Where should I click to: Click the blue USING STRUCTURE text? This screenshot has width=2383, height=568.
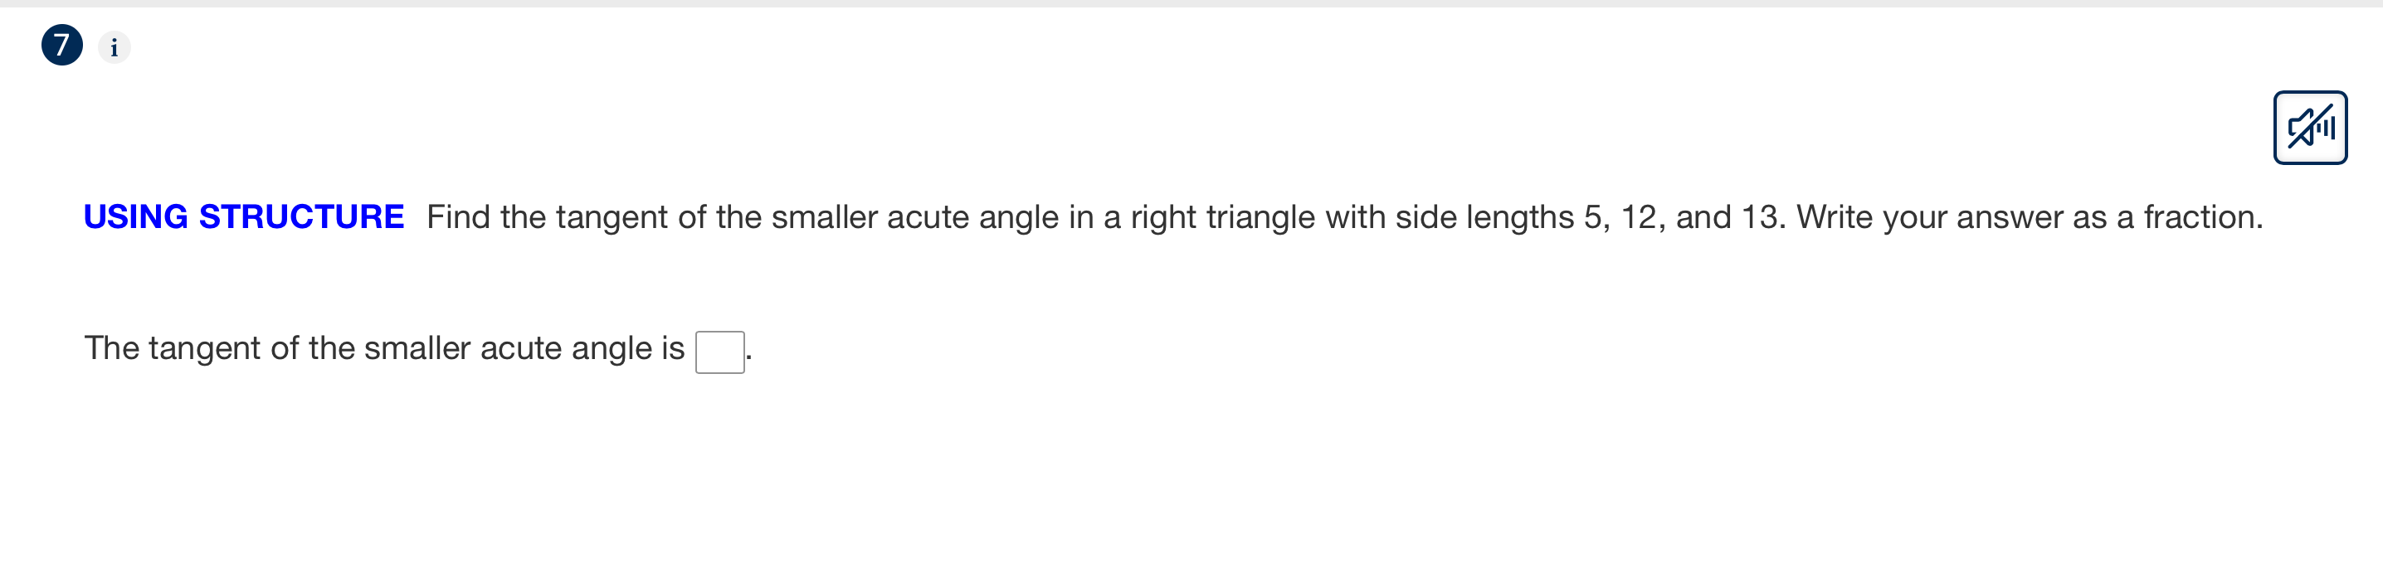pos(241,216)
